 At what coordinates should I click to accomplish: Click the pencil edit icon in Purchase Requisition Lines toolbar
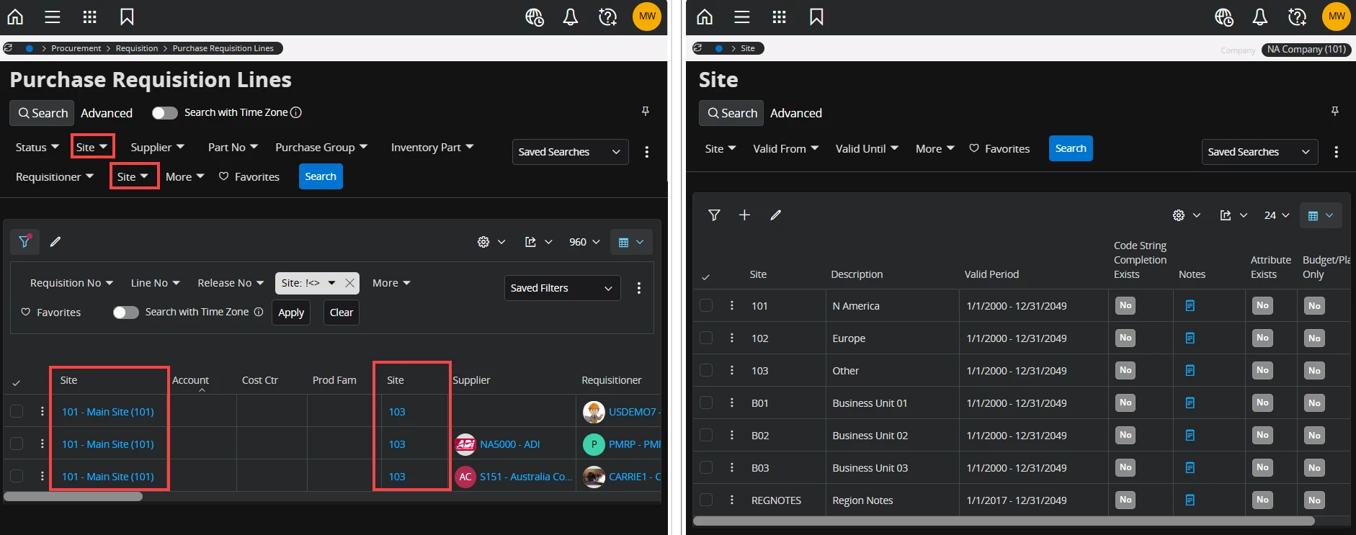point(55,242)
